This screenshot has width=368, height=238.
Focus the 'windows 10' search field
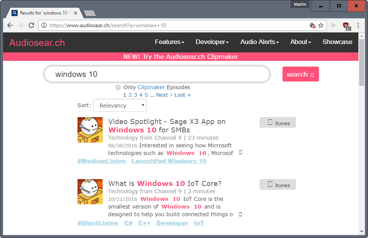pyautogui.click(x=157, y=74)
